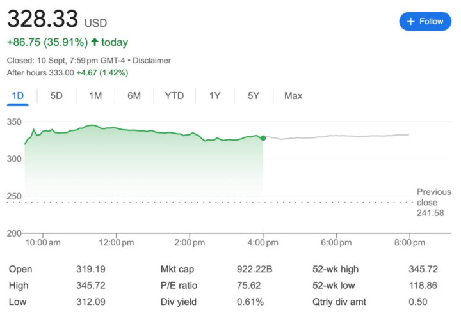Select the 1Y chart range
Image resolution: width=461 pixels, height=319 pixels.
tap(215, 96)
